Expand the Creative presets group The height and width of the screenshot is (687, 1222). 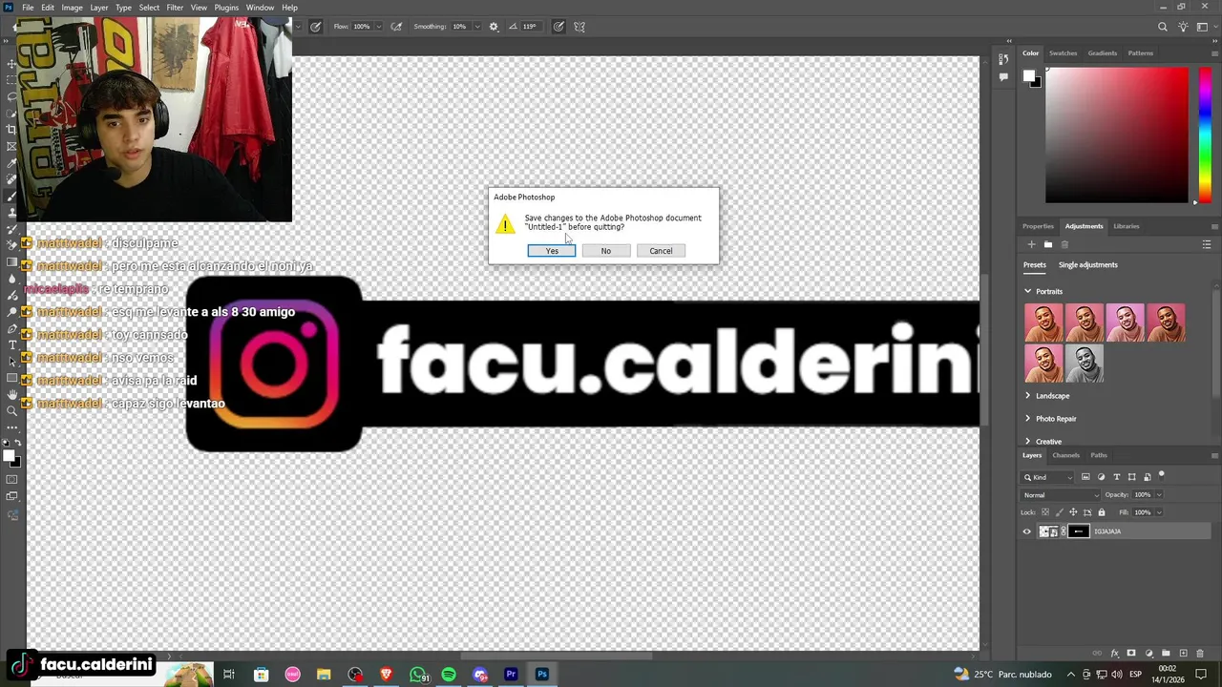(1028, 441)
